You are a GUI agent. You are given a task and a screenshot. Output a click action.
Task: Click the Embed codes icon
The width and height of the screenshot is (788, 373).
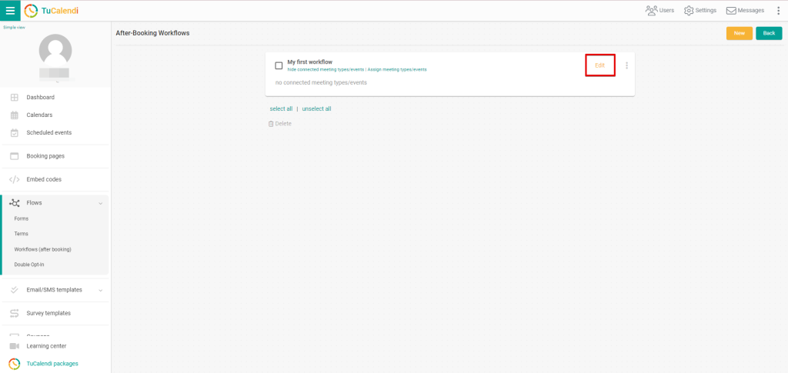[x=14, y=179]
